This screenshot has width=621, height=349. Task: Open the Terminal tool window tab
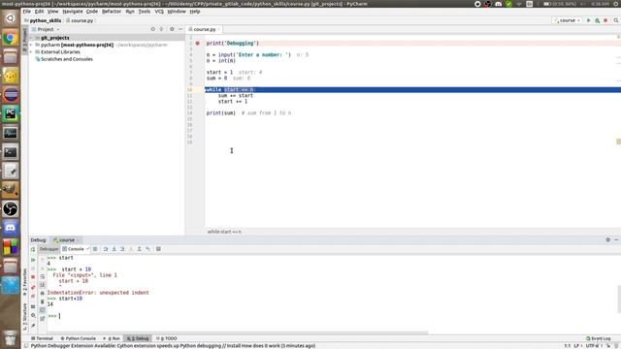[x=42, y=338]
